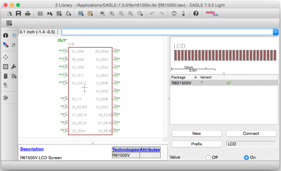The image size is (281, 171).
Task: Click the green checkmark in the package row
Action: point(228,83)
